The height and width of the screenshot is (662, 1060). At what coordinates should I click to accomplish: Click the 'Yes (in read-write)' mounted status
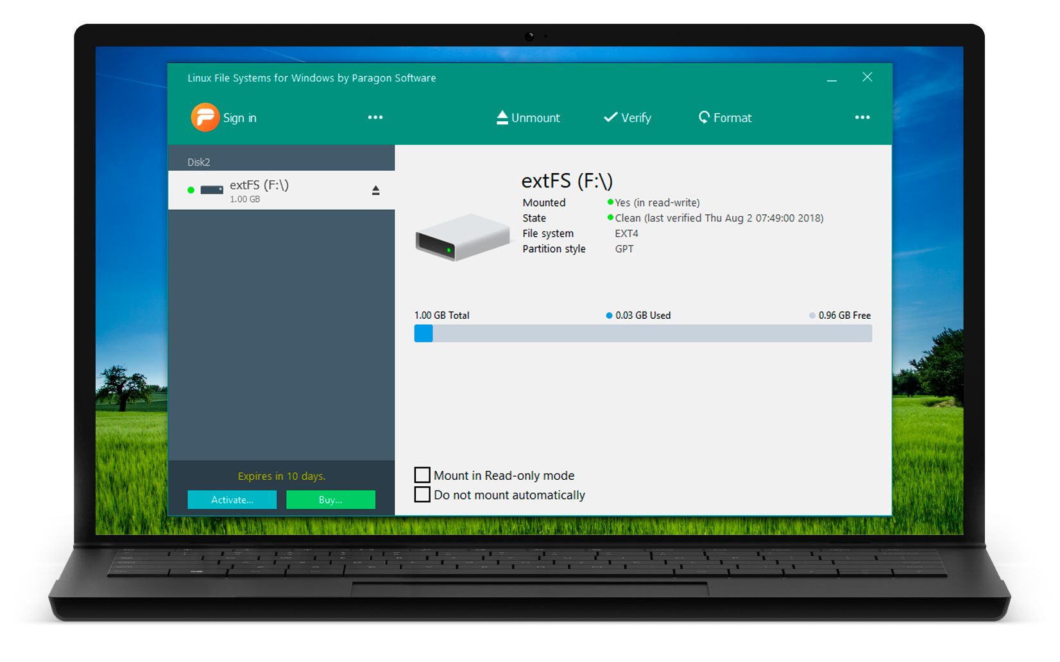657,203
